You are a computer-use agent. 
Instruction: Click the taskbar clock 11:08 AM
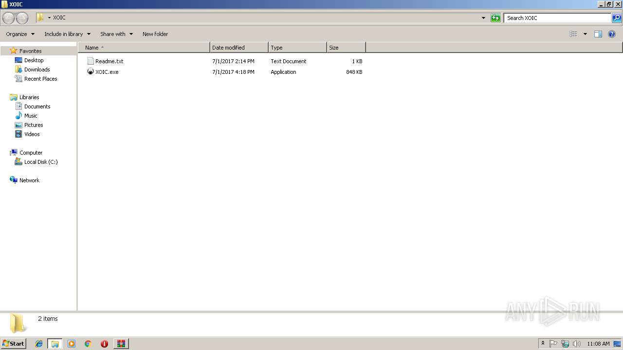(x=598, y=344)
